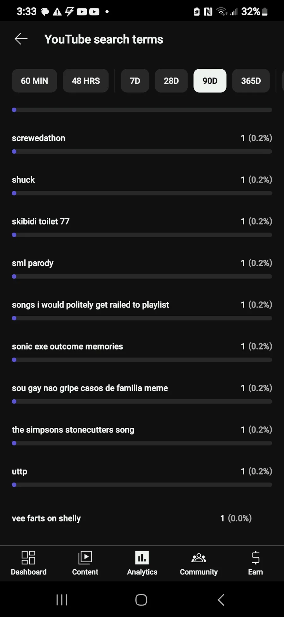The width and height of the screenshot is (284, 617).
Task: Tap the Android home button
Action: pos(141,600)
